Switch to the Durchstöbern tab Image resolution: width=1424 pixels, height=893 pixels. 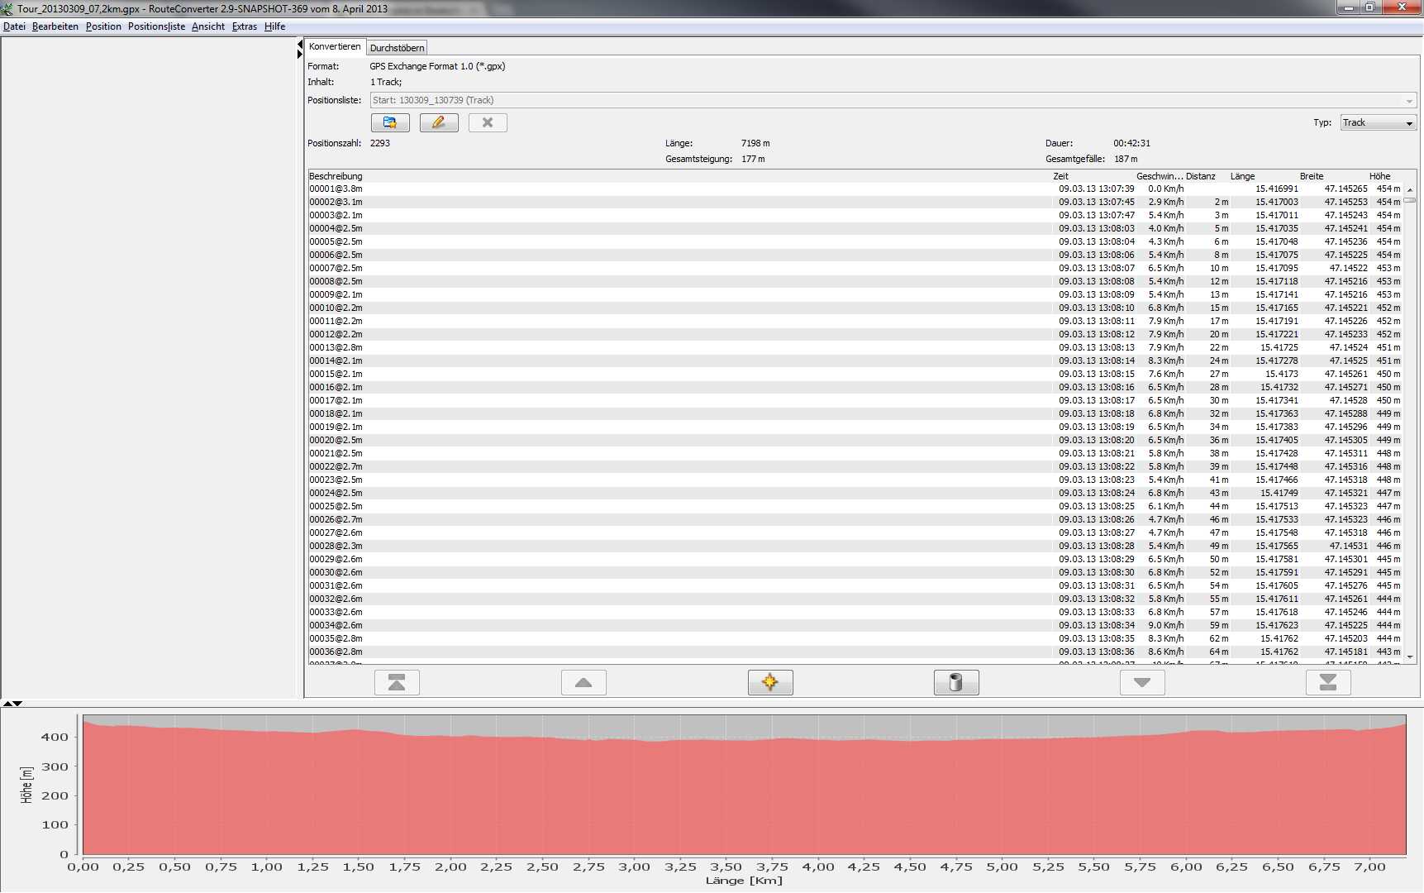coord(397,48)
